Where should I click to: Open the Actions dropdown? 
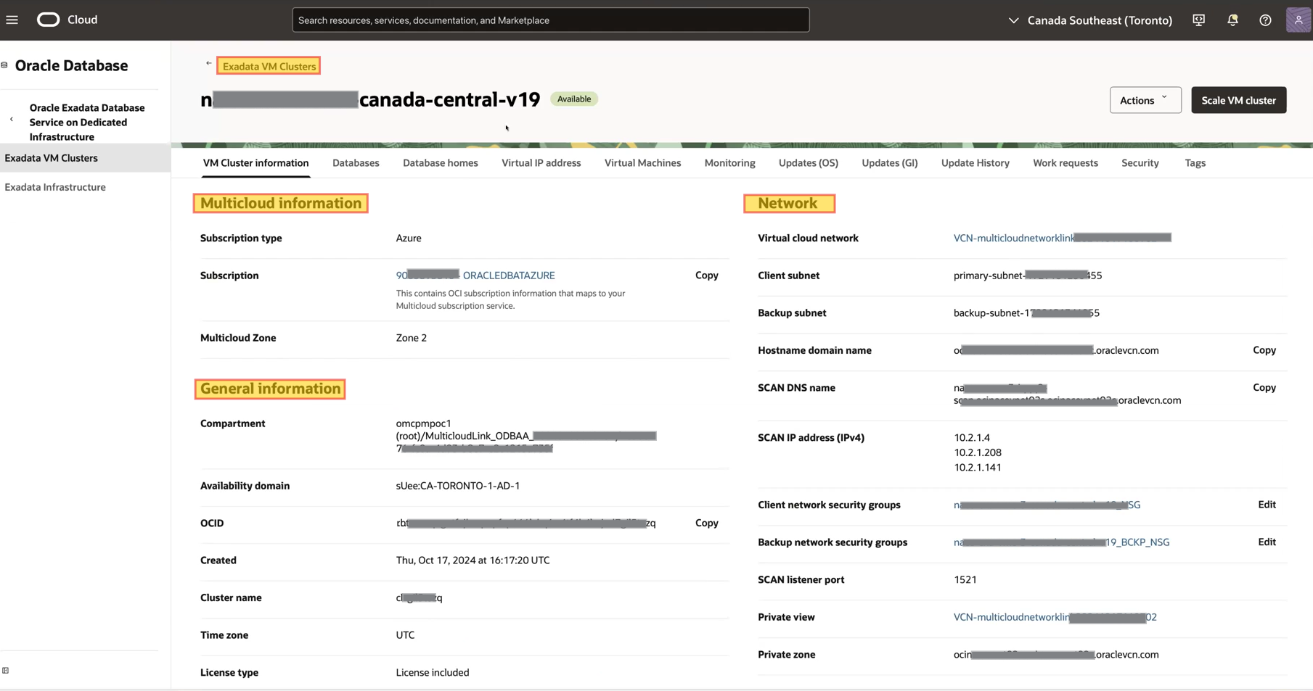(1145, 100)
